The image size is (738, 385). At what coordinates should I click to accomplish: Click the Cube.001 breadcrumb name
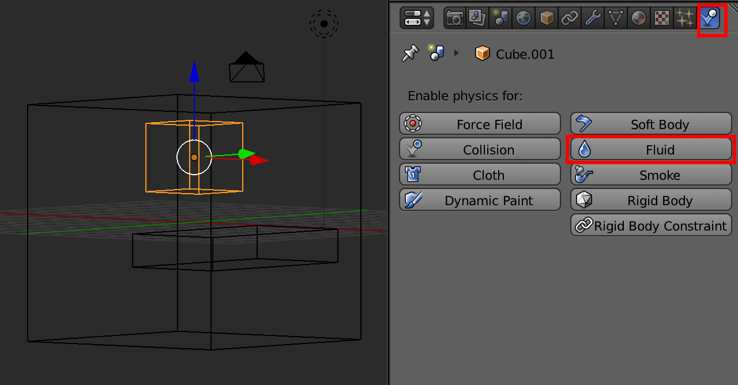tap(525, 54)
